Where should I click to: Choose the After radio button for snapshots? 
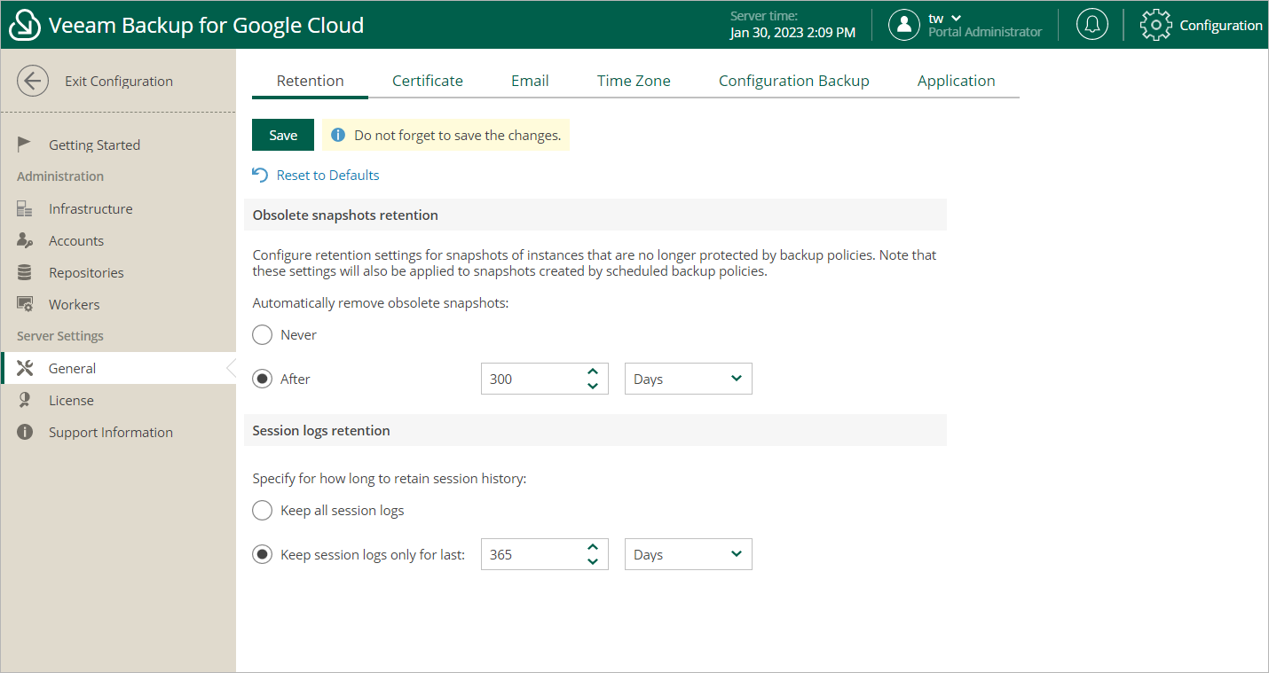pyautogui.click(x=262, y=380)
